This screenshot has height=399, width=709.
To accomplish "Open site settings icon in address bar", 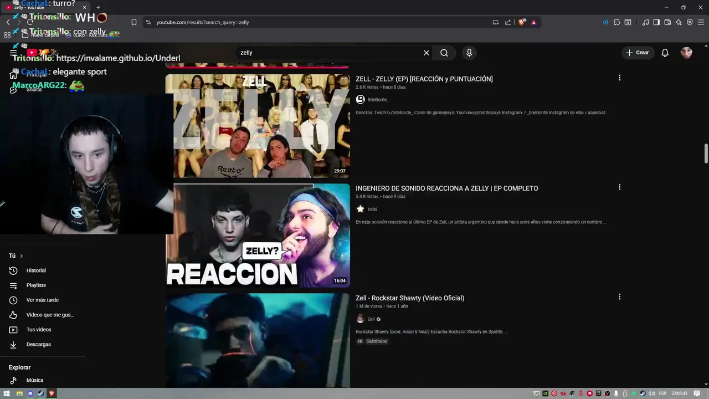I will (x=148, y=22).
